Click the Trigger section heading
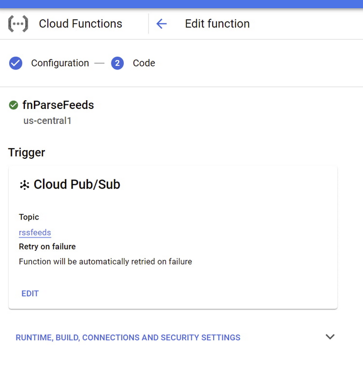 (x=26, y=152)
